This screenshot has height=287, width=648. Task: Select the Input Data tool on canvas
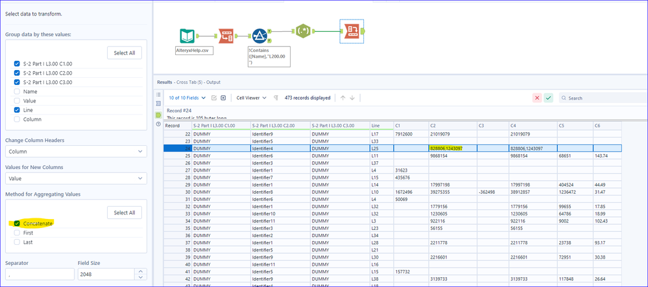(x=187, y=36)
